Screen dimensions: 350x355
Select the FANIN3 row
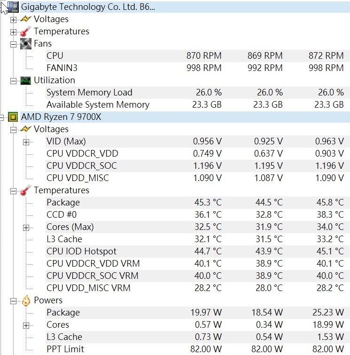click(x=197, y=68)
